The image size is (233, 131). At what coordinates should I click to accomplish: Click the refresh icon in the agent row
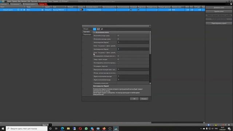click(18, 10)
